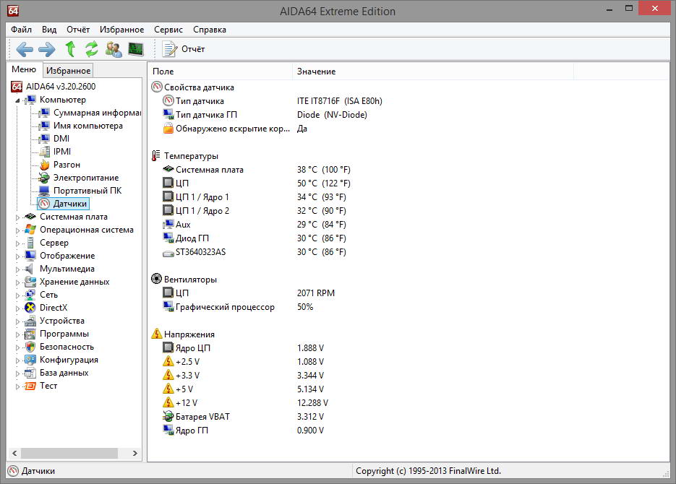Click the Имя компьютера icon

tap(44, 126)
